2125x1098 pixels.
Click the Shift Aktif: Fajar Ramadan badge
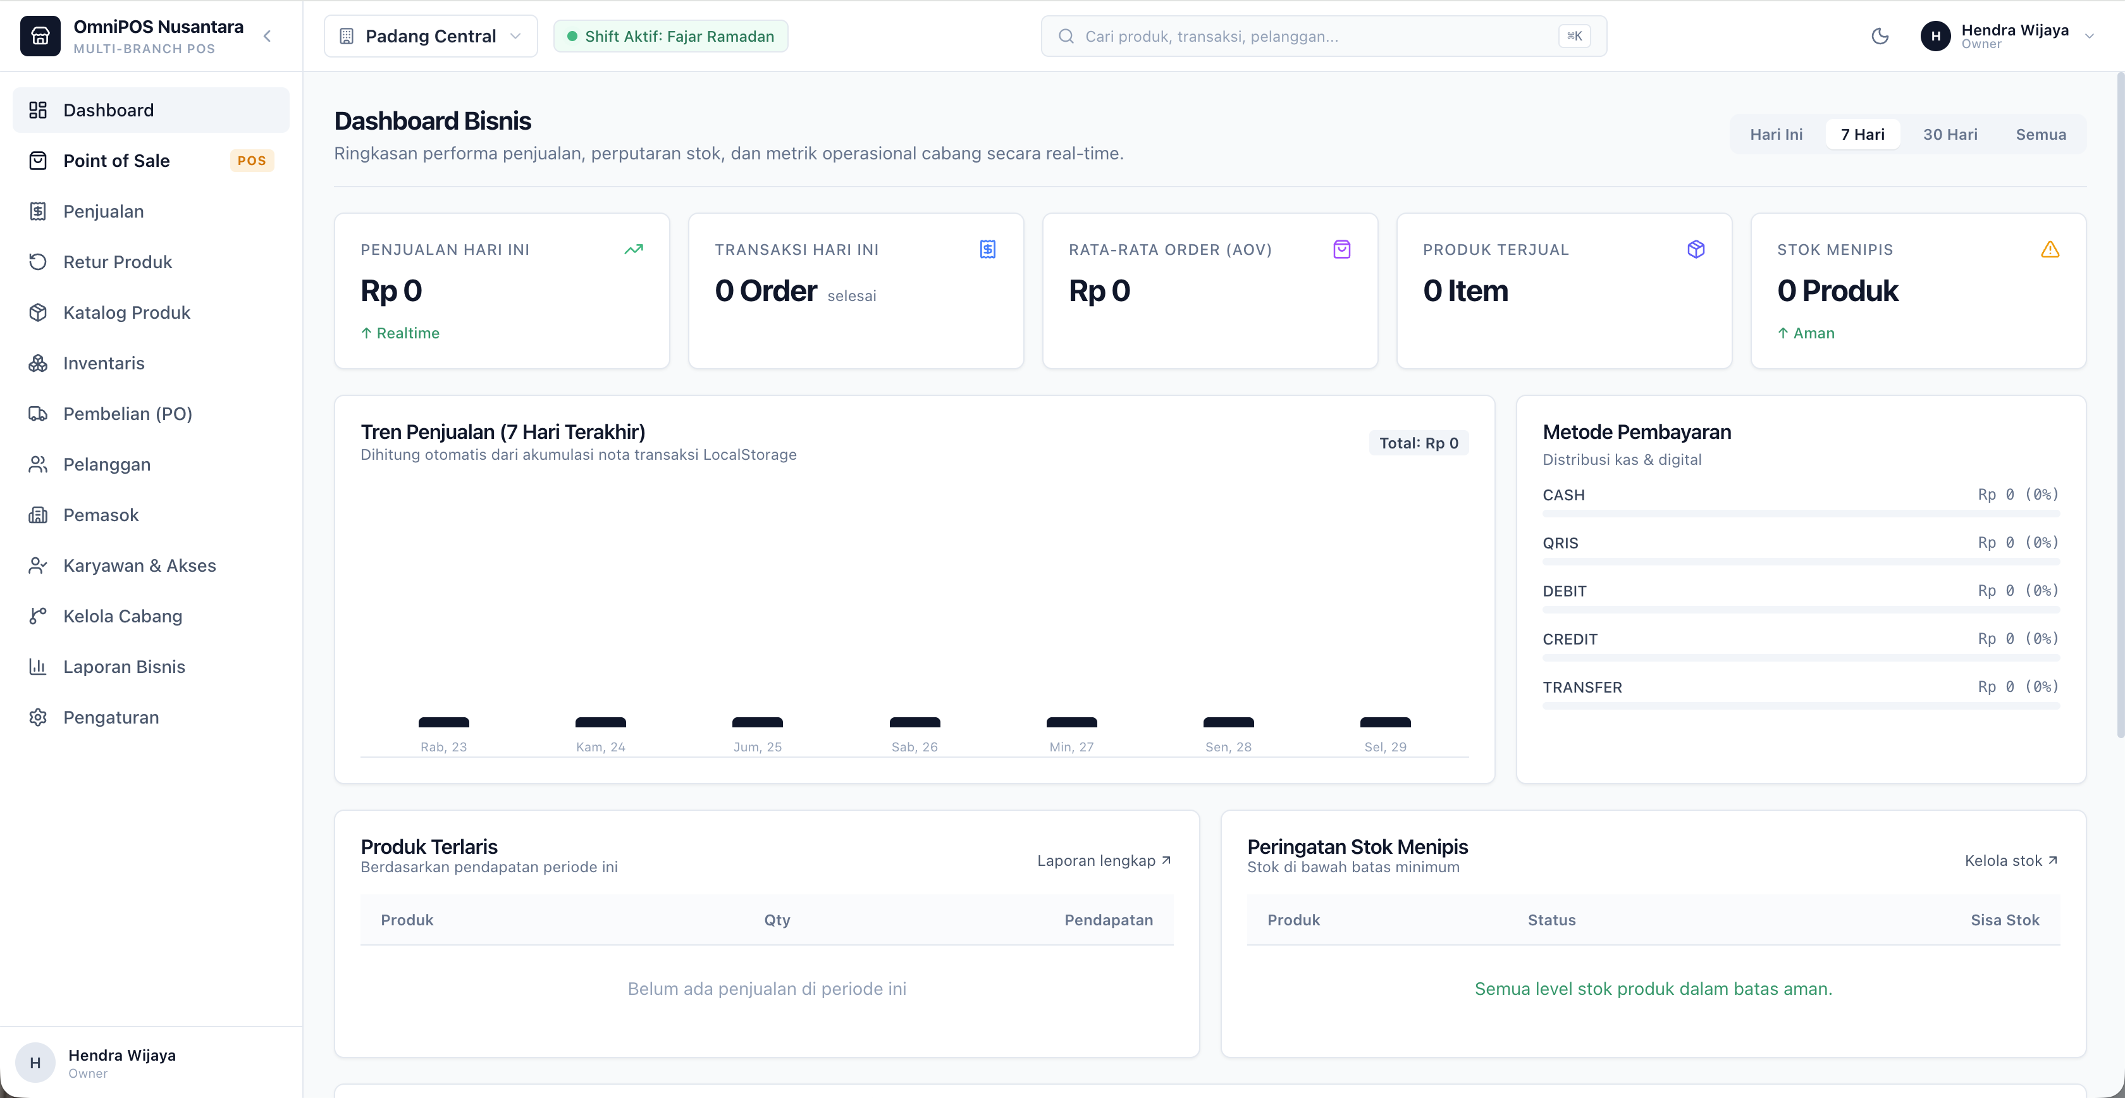(670, 36)
